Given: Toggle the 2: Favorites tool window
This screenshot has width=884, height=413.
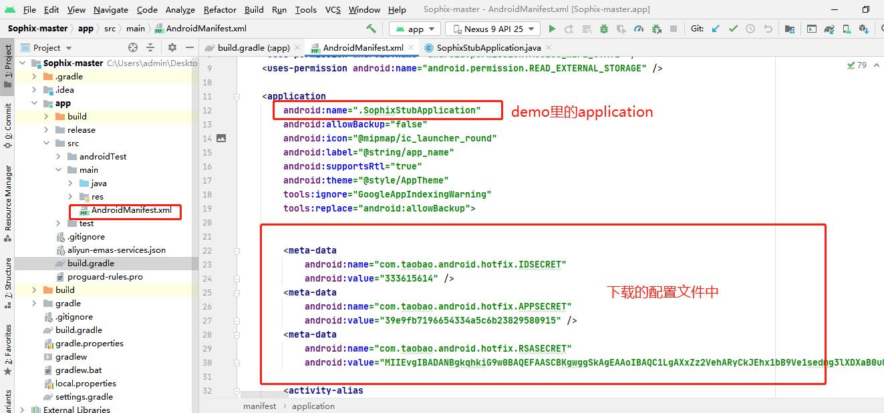Looking at the screenshot, I should click(7, 350).
